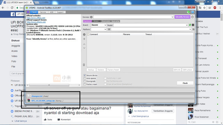Open the blue settings gear in ToolBox
Screen dimensions: 223x125
tap(193, 12)
